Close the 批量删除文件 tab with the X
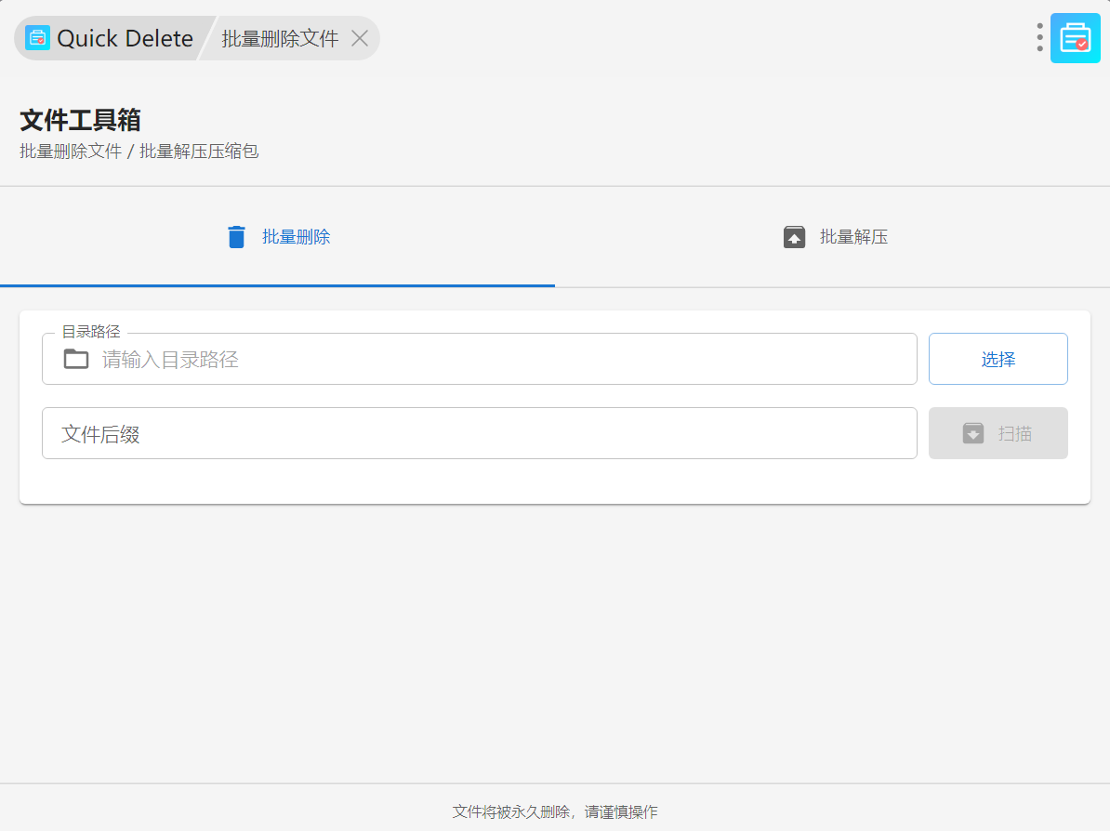The height and width of the screenshot is (831, 1110). point(360,38)
